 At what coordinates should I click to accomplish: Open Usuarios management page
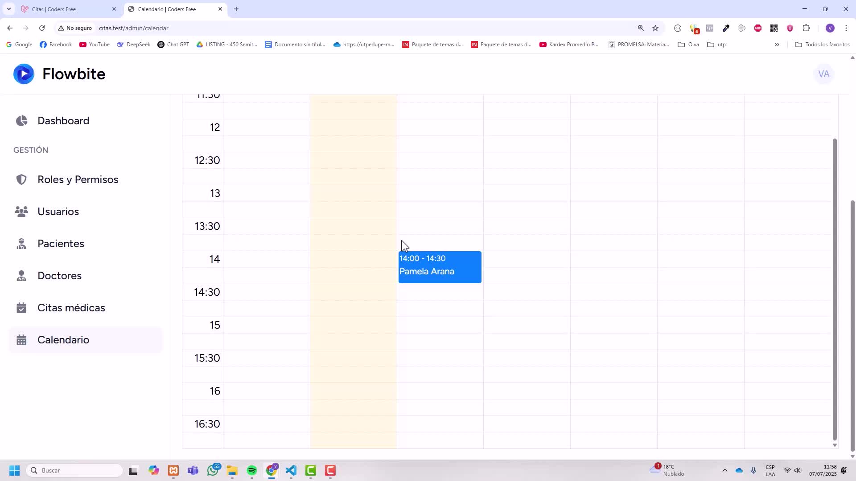tap(58, 212)
